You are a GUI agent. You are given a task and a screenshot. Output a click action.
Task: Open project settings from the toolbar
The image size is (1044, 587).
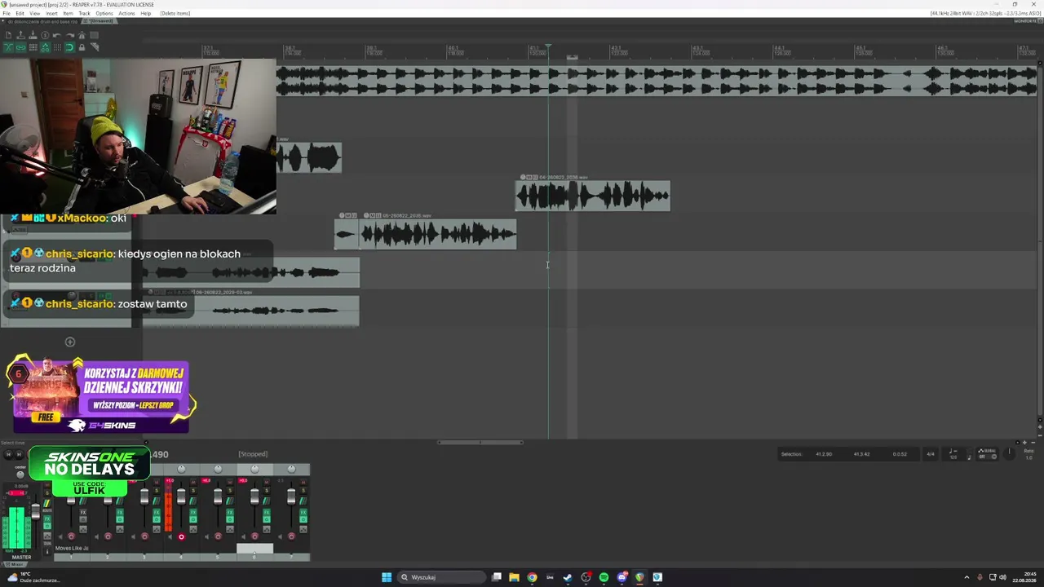pyautogui.click(x=45, y=35)
